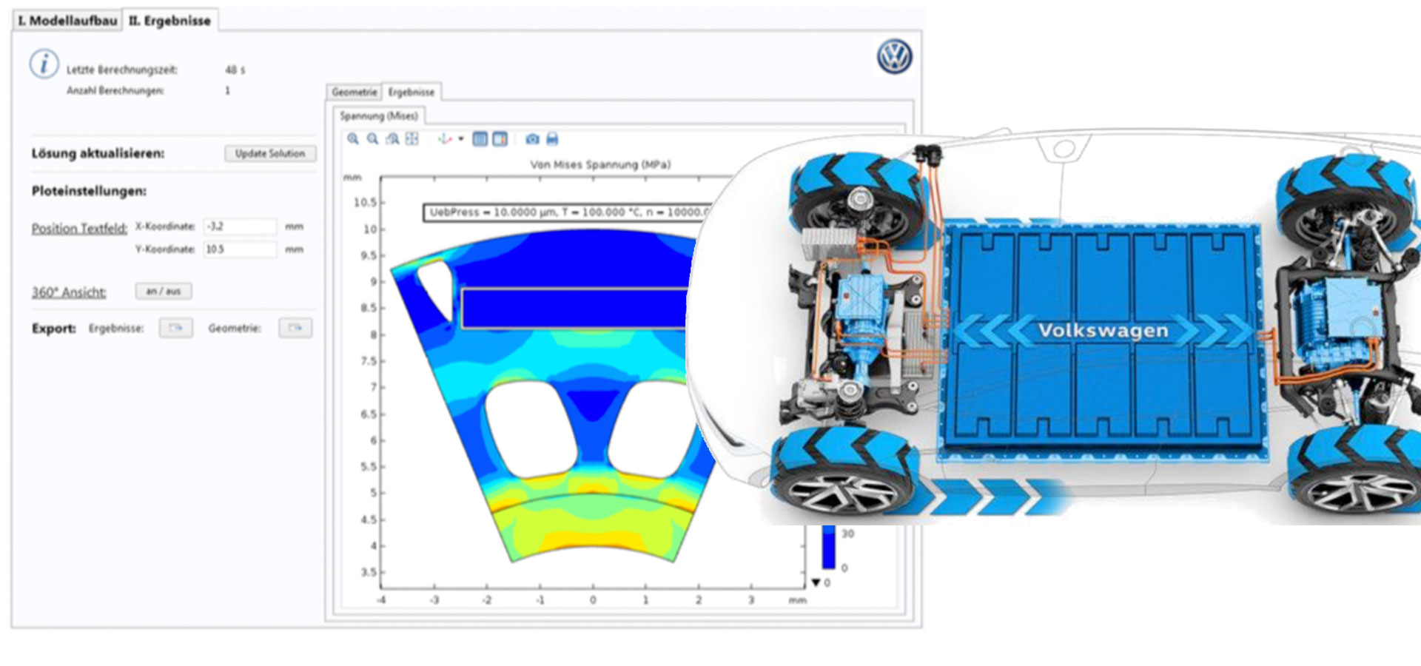This screenshot has height=666, width=1421.
Task: Click the zoom out magnifier icon
Action: point(373,139)
